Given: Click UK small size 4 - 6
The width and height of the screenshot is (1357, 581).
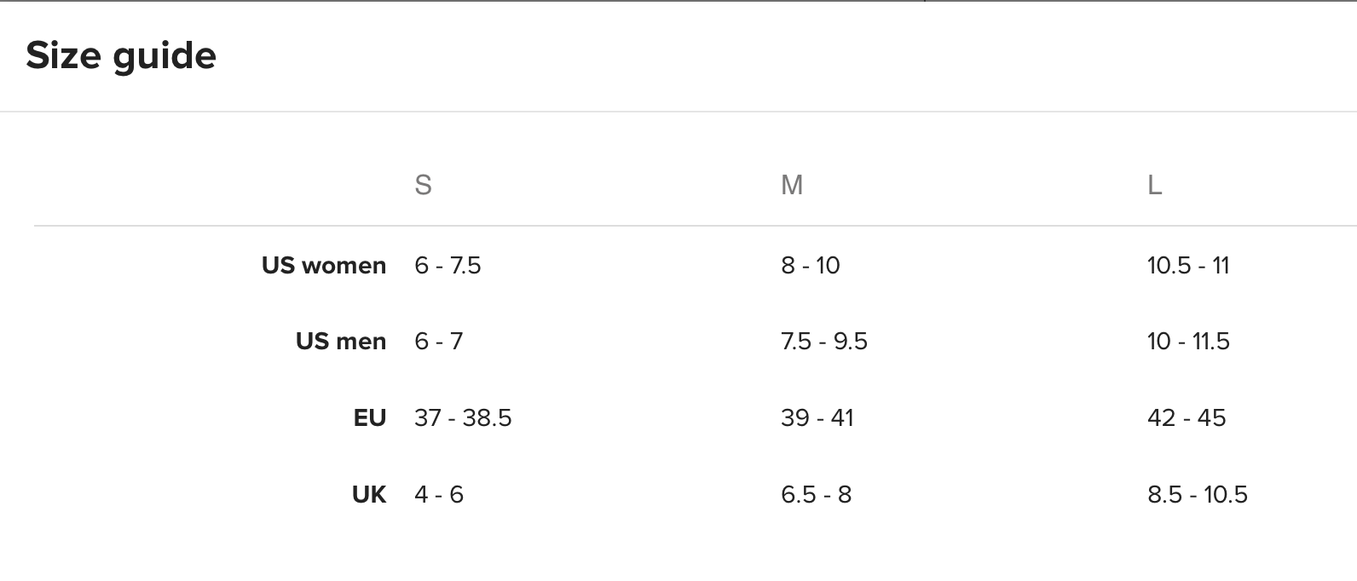Looking at the screenshot, I should [439, 495].
